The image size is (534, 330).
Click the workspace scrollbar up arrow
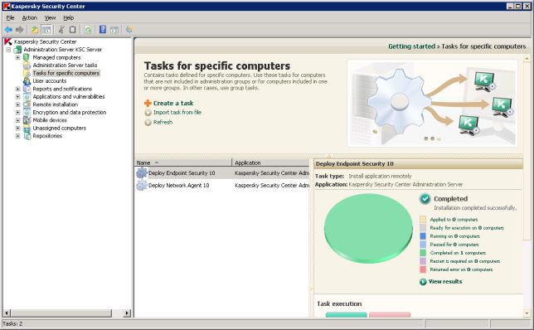point(527,59)
